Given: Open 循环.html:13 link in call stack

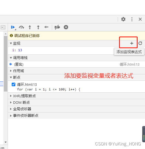Looking at the screenshot, I should [x=129, y=65].
